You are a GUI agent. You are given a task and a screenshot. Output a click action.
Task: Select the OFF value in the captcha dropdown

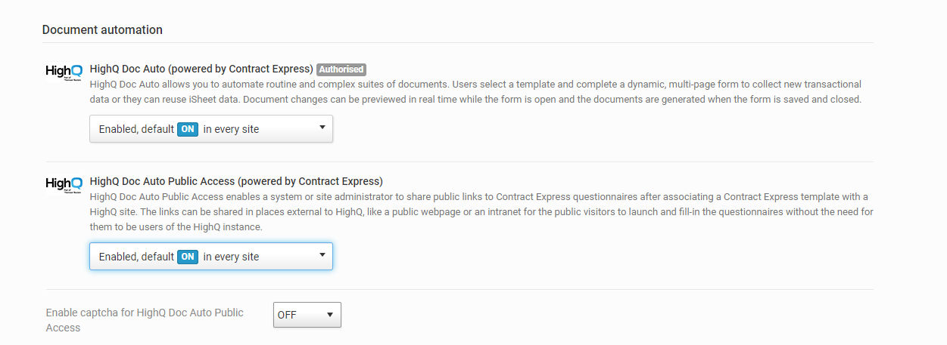click(287, 315)
